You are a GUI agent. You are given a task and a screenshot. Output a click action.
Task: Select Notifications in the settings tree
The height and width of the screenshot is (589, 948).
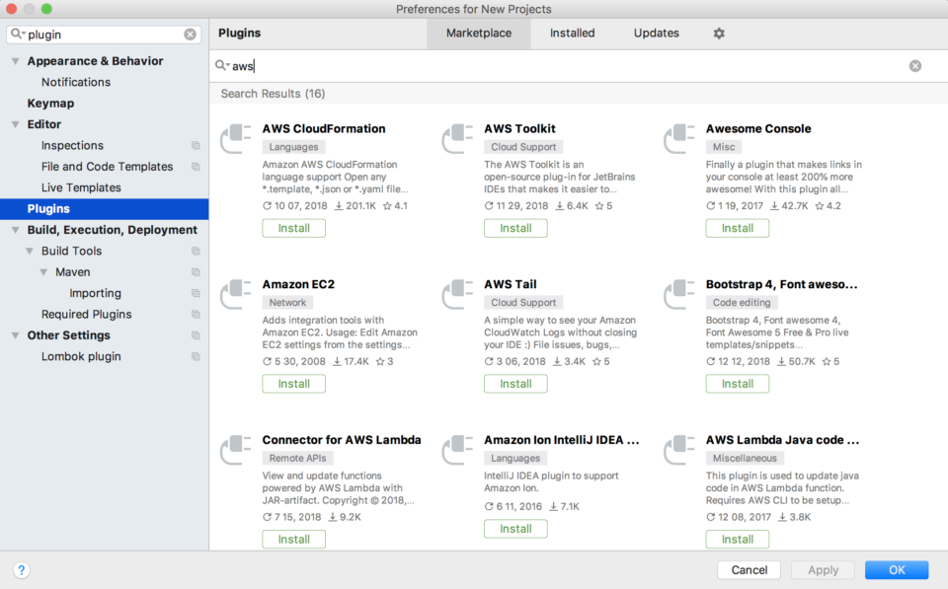click(x=76, y=82)
